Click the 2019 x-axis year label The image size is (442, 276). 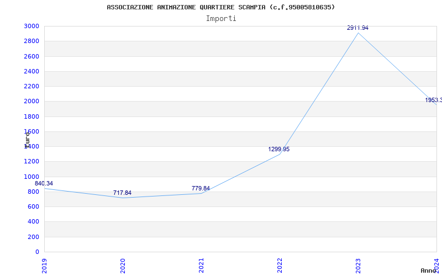[44, 266]
